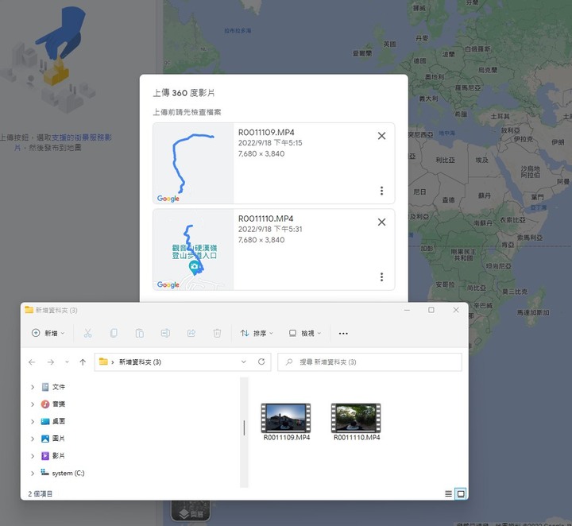Expand the system (C:) tree node
572x526 pixels.
(33, 473)
